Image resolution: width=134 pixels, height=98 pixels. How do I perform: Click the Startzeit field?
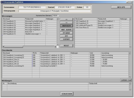point(65,7)
